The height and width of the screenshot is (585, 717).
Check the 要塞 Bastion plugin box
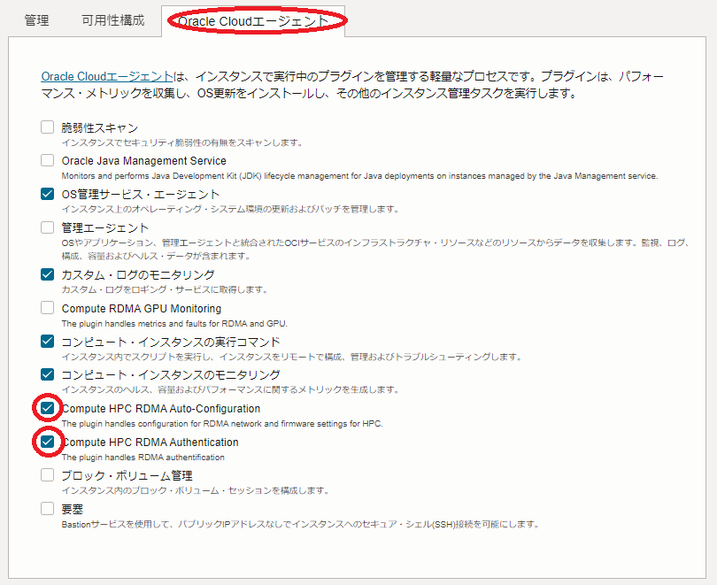(47, 509)
